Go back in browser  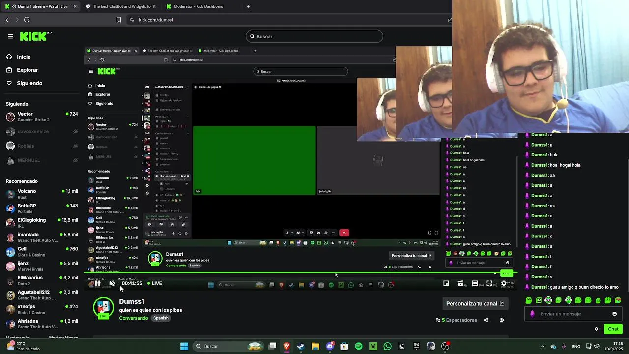[7, 20]
